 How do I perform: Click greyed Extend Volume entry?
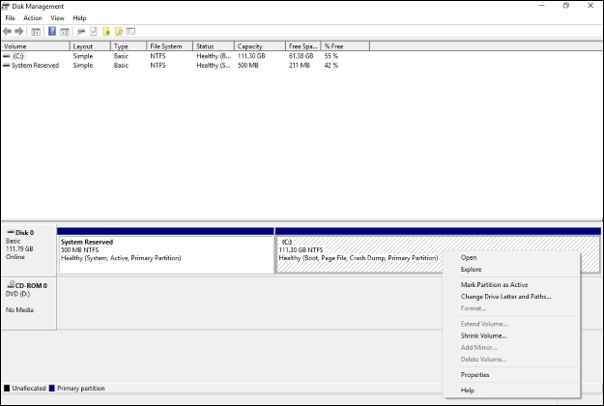coord(511,324)
